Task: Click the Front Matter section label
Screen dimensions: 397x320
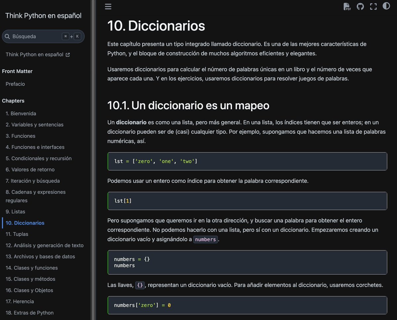Action: pyautogui.click(x=17, y=71)
